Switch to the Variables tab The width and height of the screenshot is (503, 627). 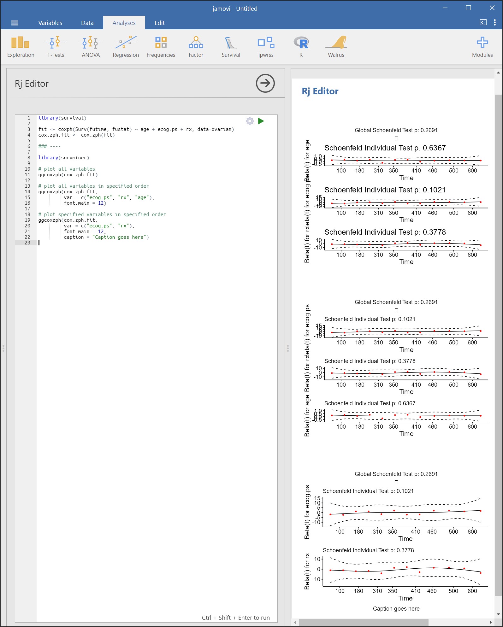click(x=50, y=23)
